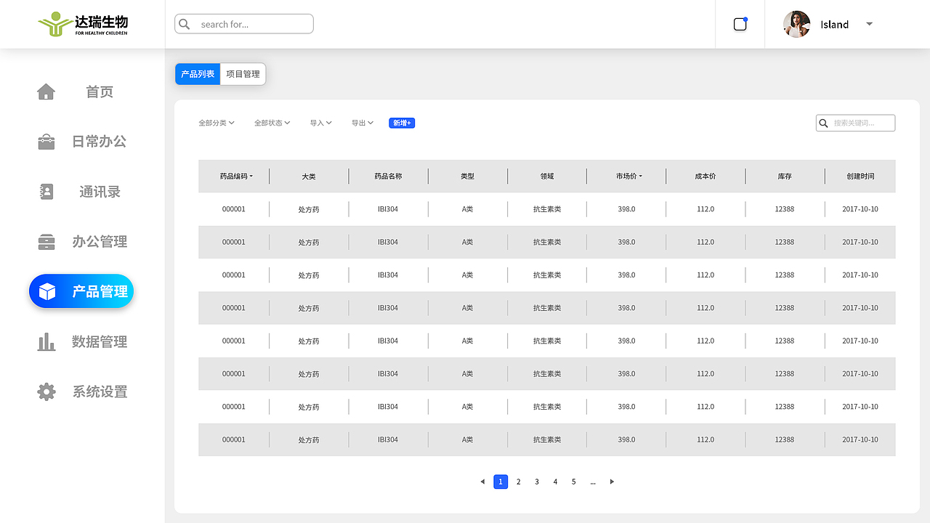The width and height of the screenshot is (930, 523).
Task: Focus the 搜索关键词 table search field
Action: tap(856, 123)
